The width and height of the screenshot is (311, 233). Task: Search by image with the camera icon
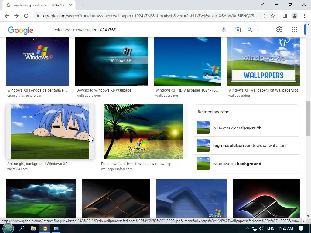[x=238, y=30]
